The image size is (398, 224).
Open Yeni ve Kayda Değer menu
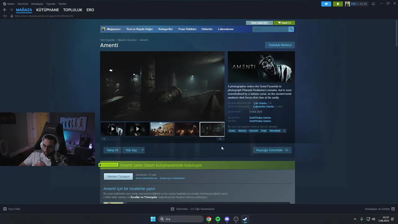[139, 29]
